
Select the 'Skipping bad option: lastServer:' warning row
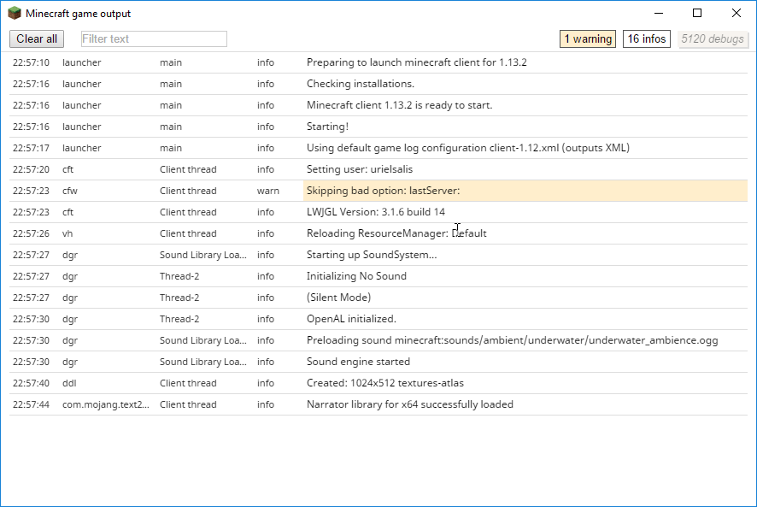click(x=383, y=191)
